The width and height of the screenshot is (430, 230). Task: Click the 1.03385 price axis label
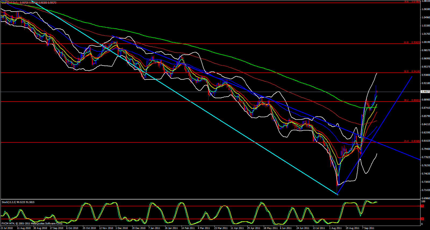425,26
